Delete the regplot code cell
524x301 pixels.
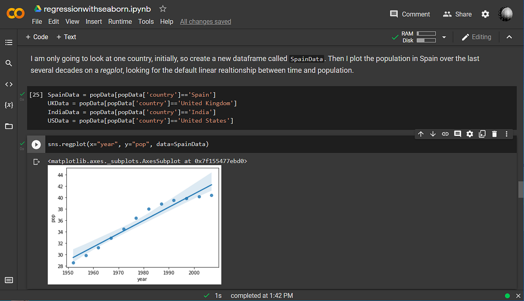494,134
